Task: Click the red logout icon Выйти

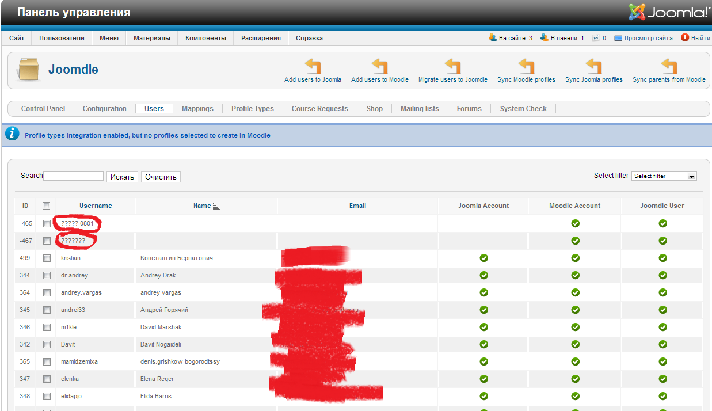Action: [685, 38]
